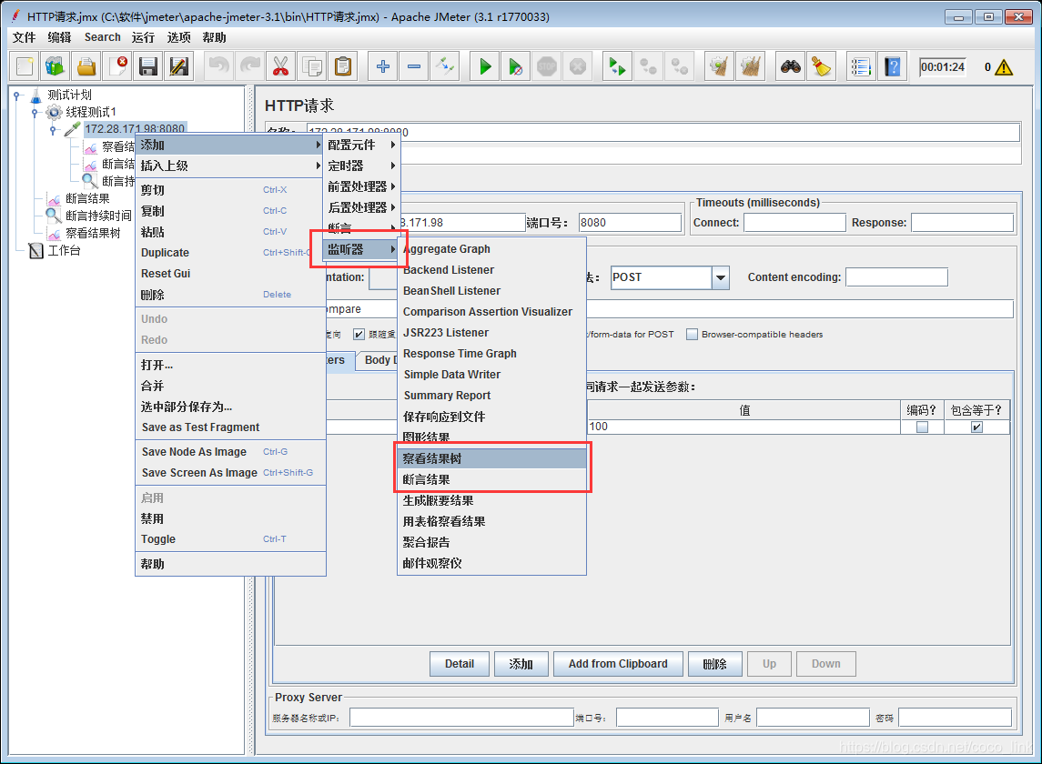Collapse the 线程测试1 tree node toggle
Image resolution: width=1042 pixels, height=764 pixels.
pos(35,112)
